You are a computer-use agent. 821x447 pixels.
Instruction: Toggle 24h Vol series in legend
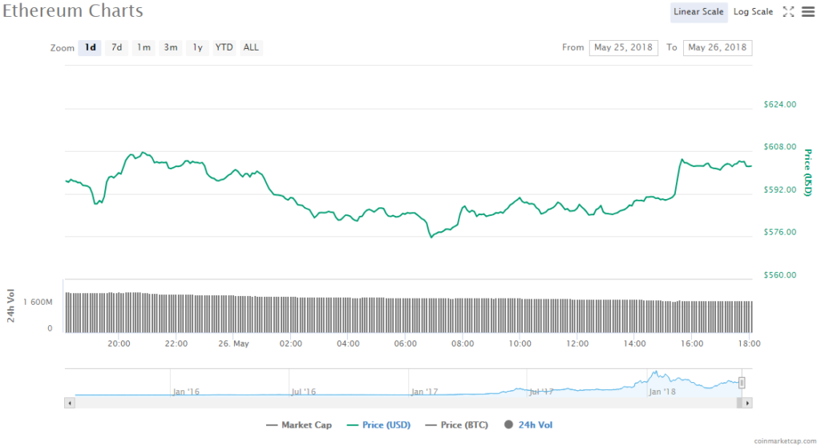click(x=528, y=425)
